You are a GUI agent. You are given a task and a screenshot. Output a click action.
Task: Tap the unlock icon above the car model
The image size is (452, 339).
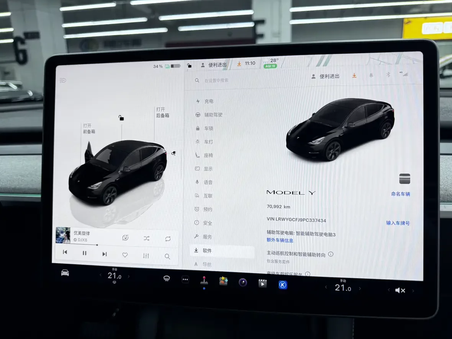(x=121, y=118)
